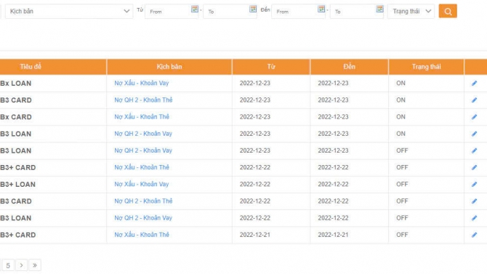Edit the B3+ CARD row dated 2022-12-22
The height and width of the screenshot is (274, 487).
[474, 167]
